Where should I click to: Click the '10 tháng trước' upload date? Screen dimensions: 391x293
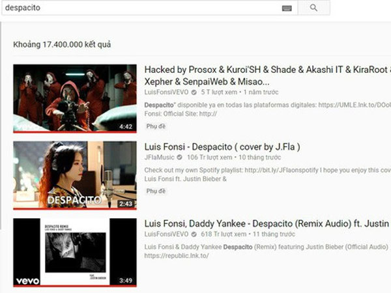(x=260, y=158)
